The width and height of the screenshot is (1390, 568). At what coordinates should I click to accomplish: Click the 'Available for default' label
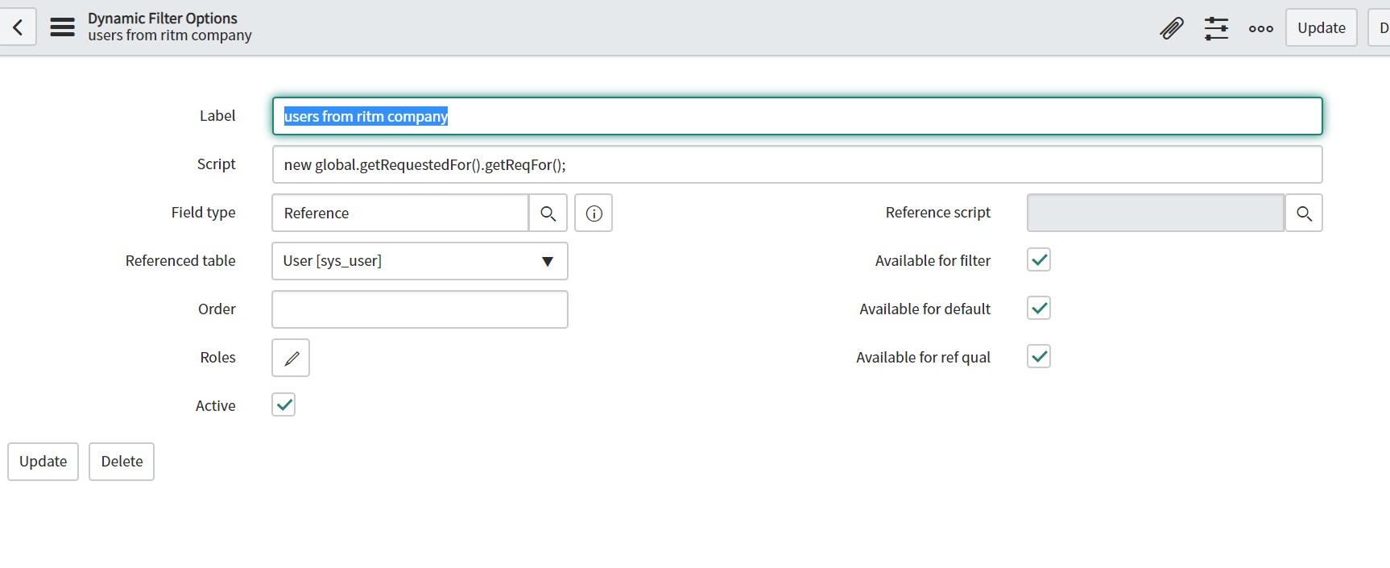pos(925,309)
